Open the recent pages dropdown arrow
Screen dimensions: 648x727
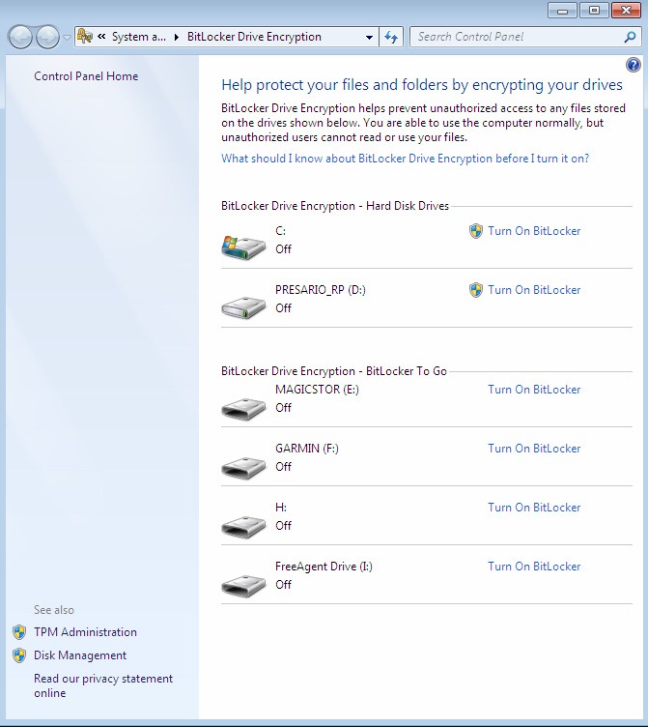[68, 37]
